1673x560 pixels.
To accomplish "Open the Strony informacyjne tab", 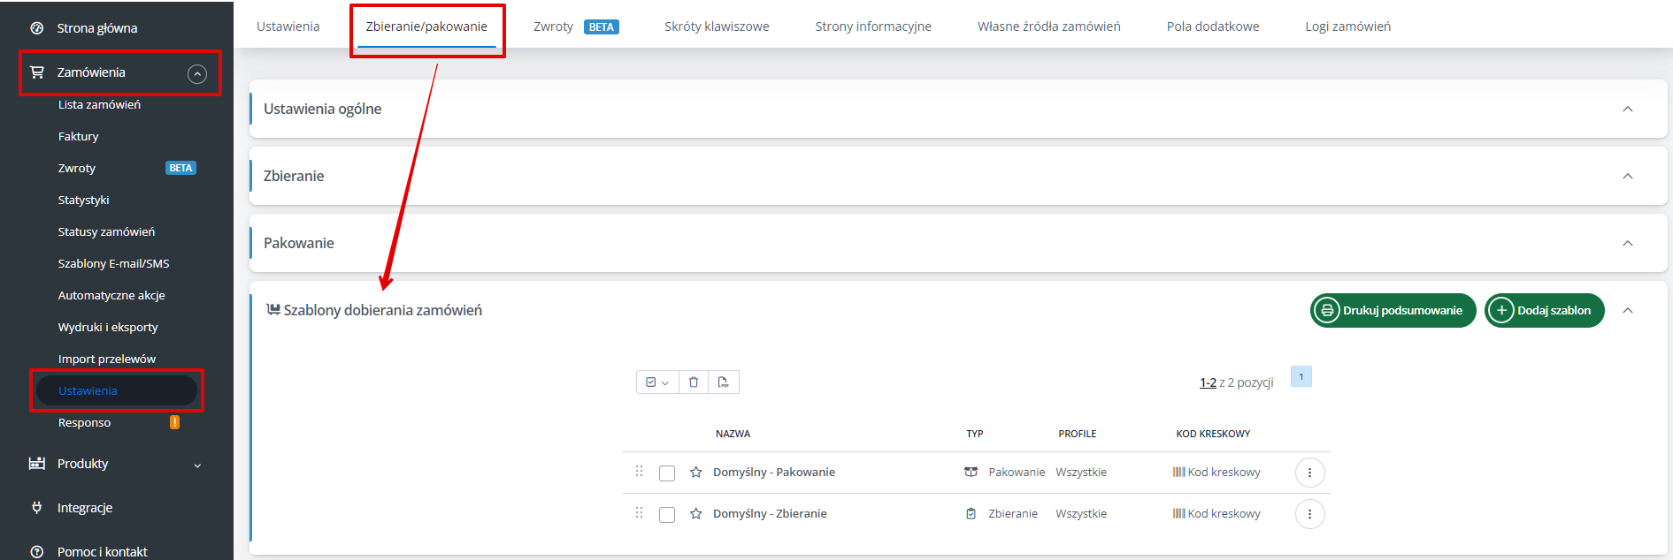I will coord(873,26).
